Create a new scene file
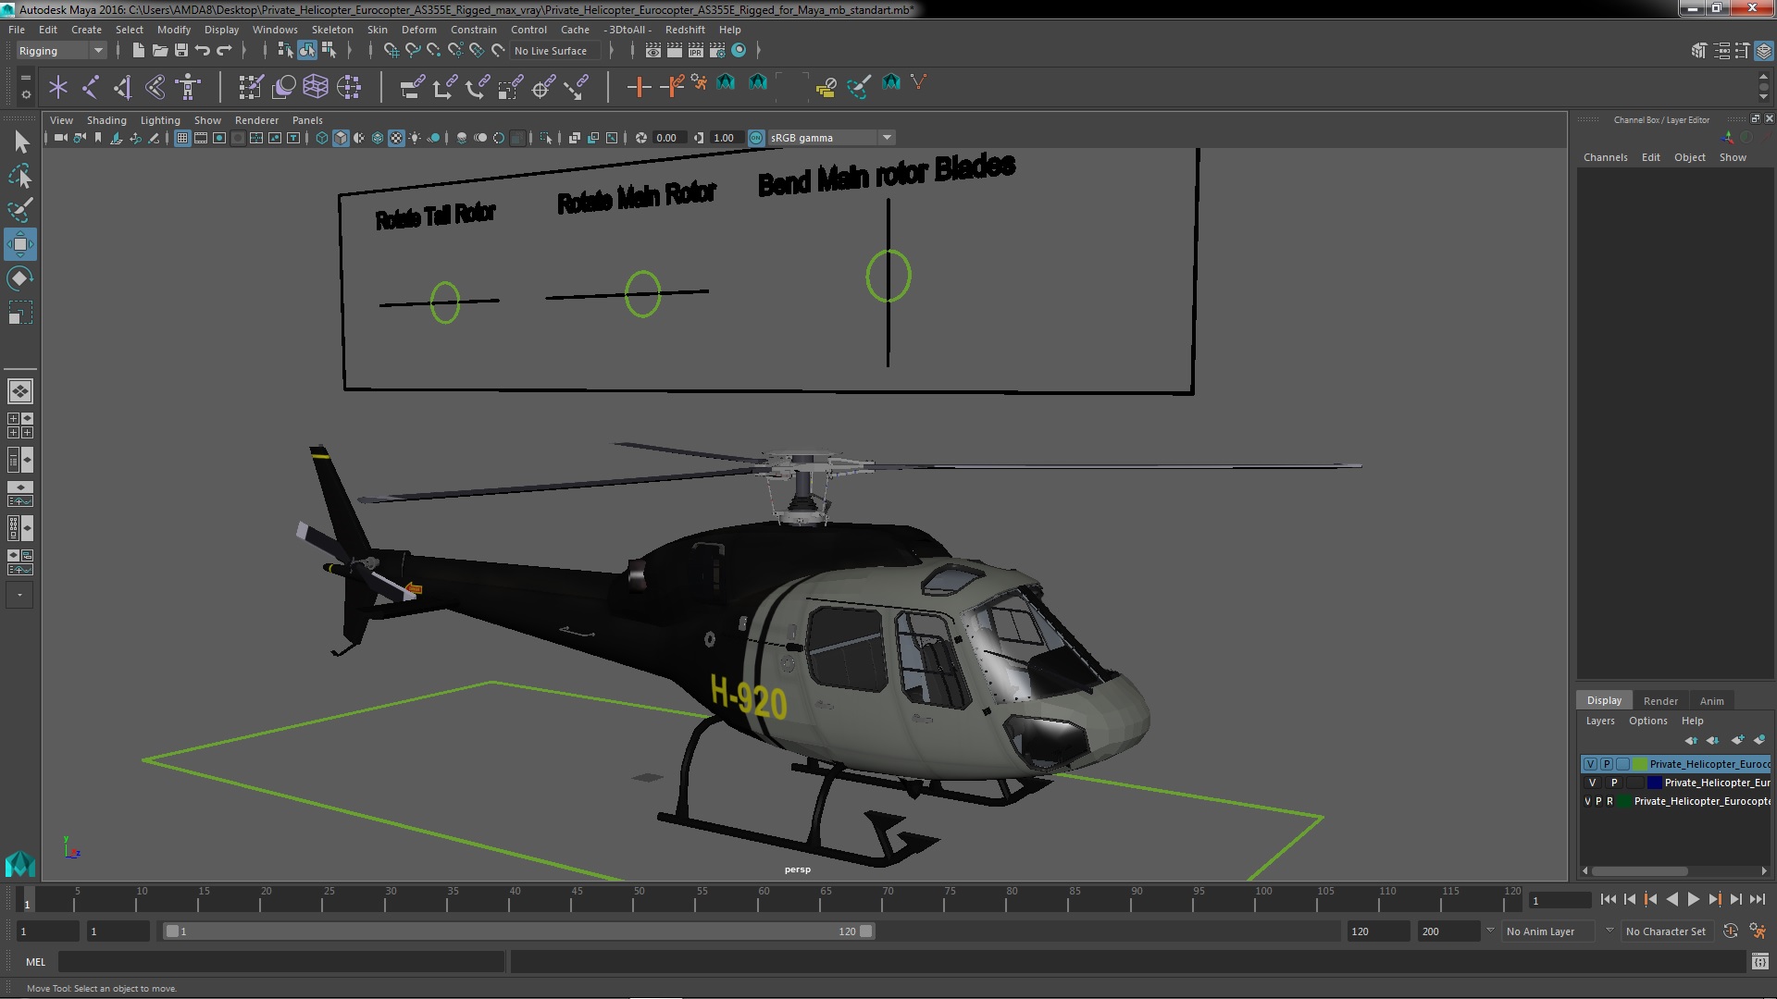The height and width of the screenshot is (999, 1777). (x=138, y=50)
